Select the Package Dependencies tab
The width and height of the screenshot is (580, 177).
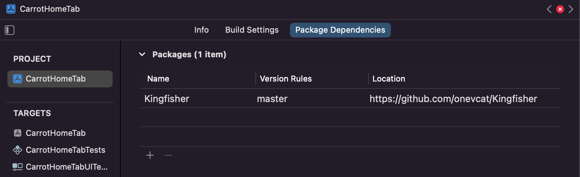tap(340, 30)
